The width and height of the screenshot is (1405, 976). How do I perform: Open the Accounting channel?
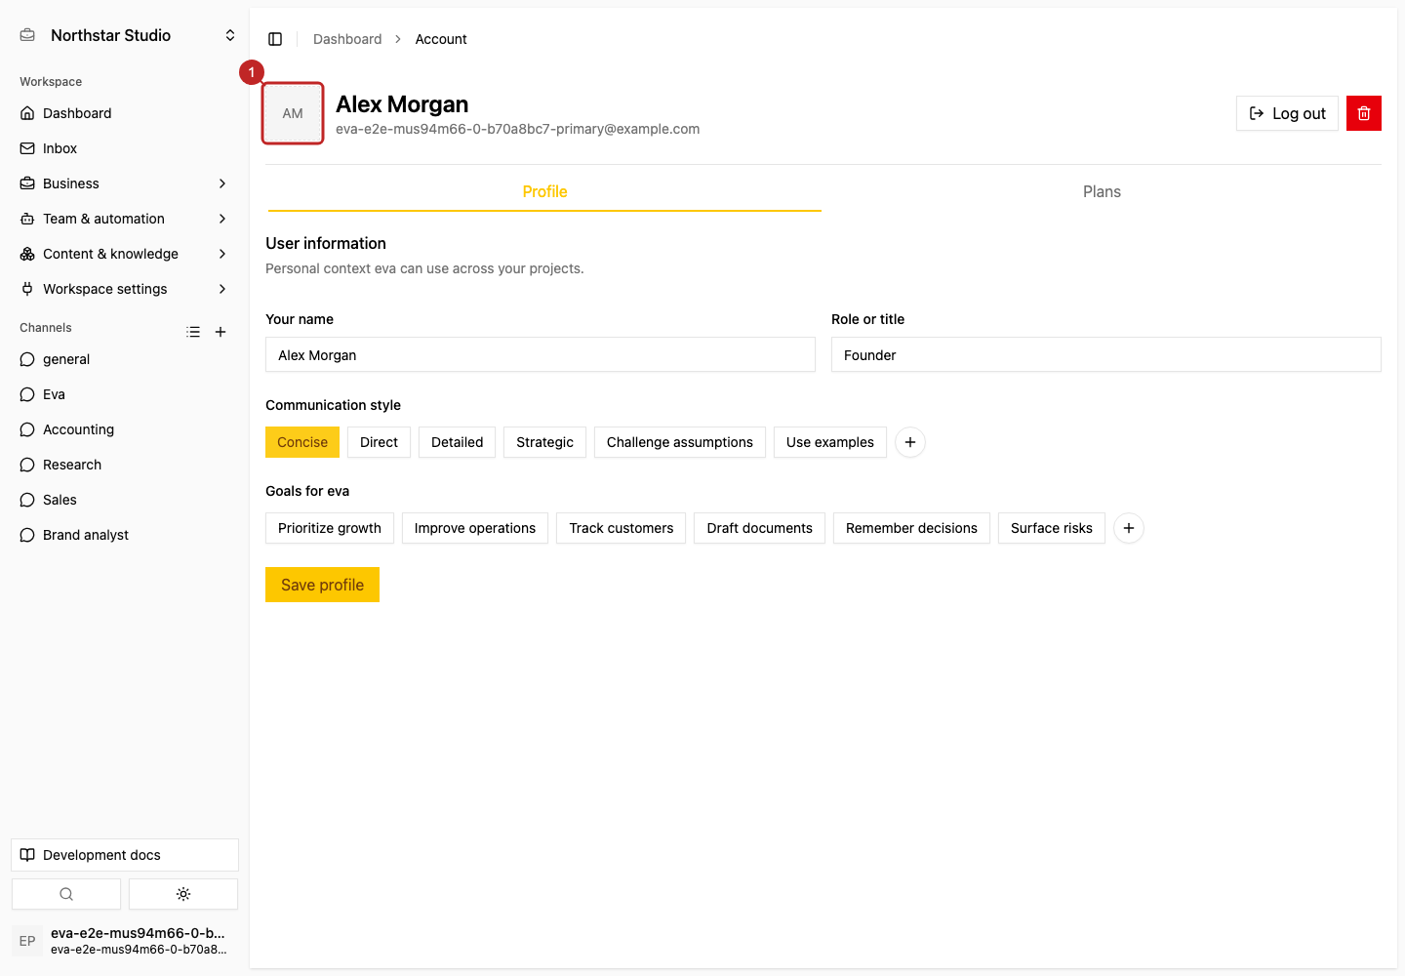pyautogui.click(x=125, y=429)
